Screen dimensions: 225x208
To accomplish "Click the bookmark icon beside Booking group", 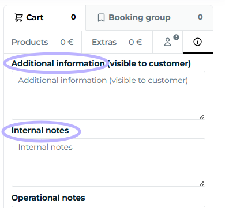I will point(101,18).
